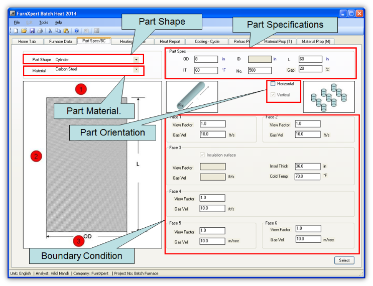Click the greyed camera icon in toolbar
This screenshot has width=373, height=286.
coord(86,31)
